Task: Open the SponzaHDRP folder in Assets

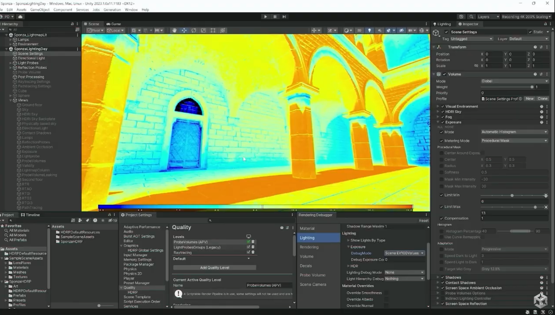Action: (x=71, y=241)
